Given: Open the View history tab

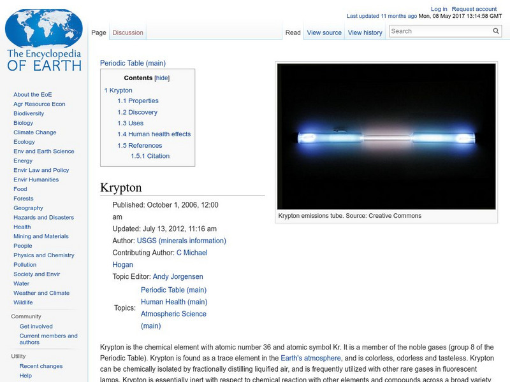Looking at the screenshot, I should click(x=365, y=32).
